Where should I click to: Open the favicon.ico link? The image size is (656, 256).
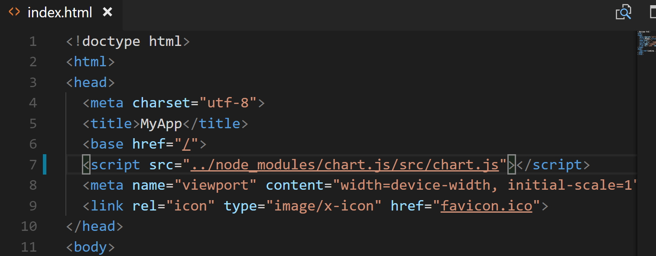[x=486, y=205]
